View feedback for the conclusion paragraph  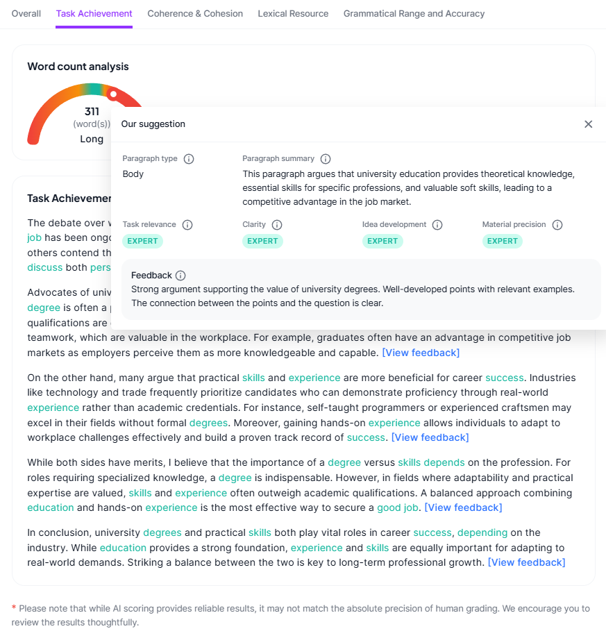point(527,562)
